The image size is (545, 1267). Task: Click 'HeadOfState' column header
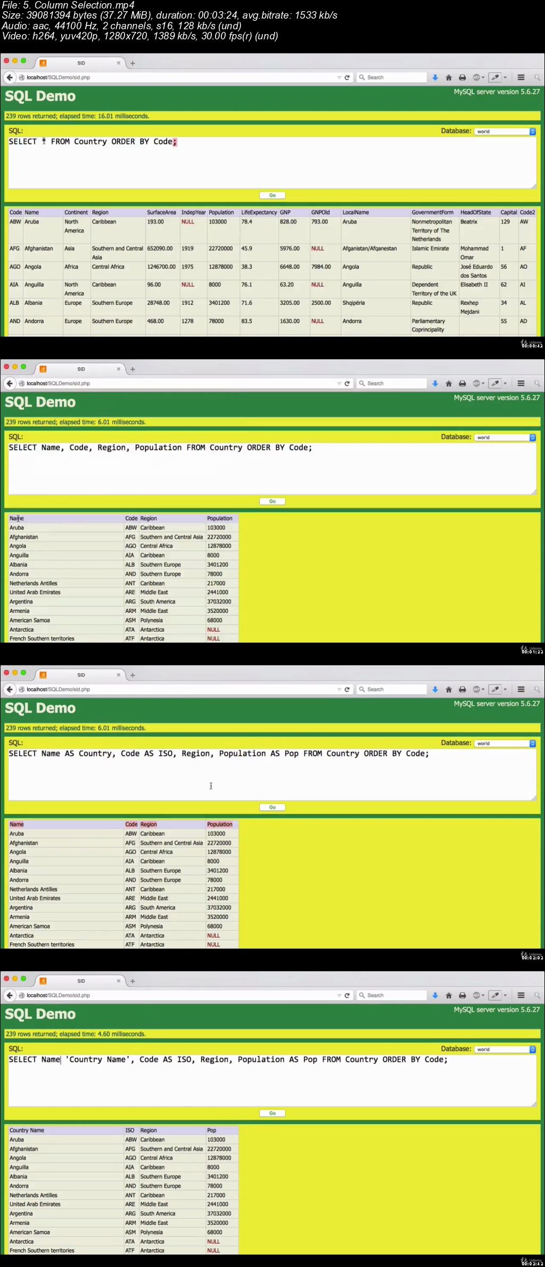[476, 212]
